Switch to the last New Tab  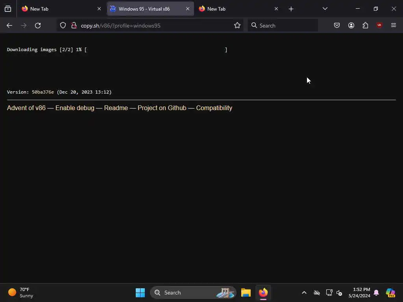(239, 9)
